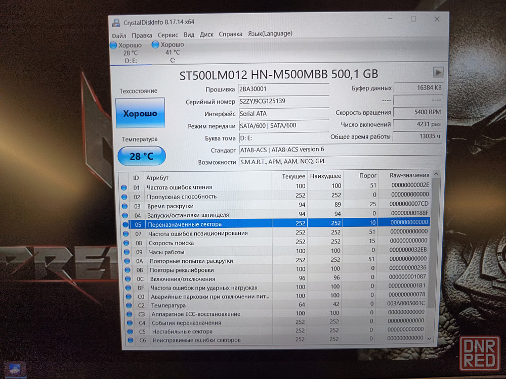This screenshot has width=506, height=379.
Task: Click the Raw-значения column header
Action: (409, 175)
